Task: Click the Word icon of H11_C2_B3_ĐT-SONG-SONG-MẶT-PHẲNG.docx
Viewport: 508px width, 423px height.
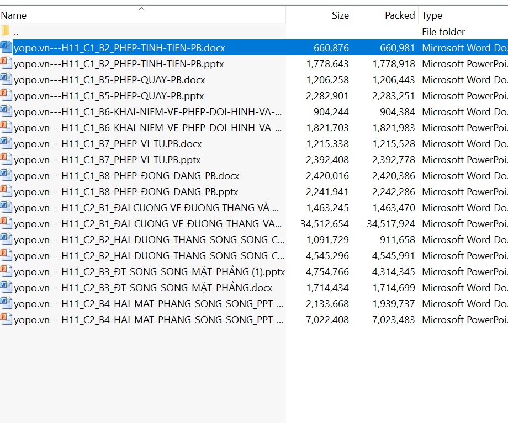Action: pos(6,287)
